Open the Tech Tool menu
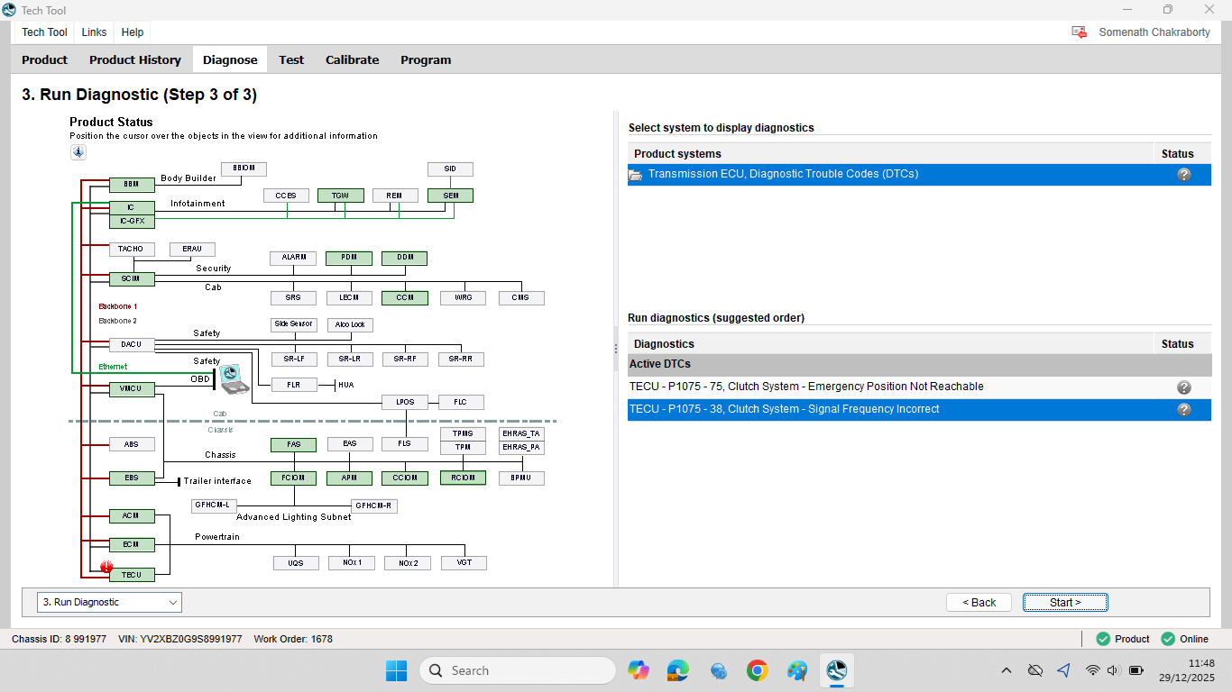 click(x=44, y=32)
